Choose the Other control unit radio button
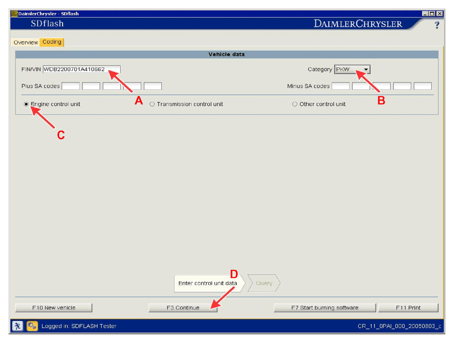Image resolution: width=454 pixels, height=343 pixels. coord(295,104)
